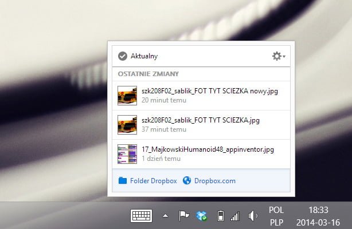The width and height of the screenshot is (352, 229).
Task: Open 17_MajkowskiHumanoid48_appinventor.jpg entry
Action: pyautogui.click(x=201, y=154)
